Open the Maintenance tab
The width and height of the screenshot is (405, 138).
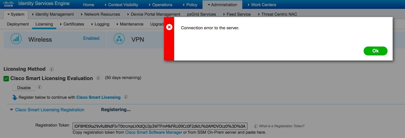point(130,24)
